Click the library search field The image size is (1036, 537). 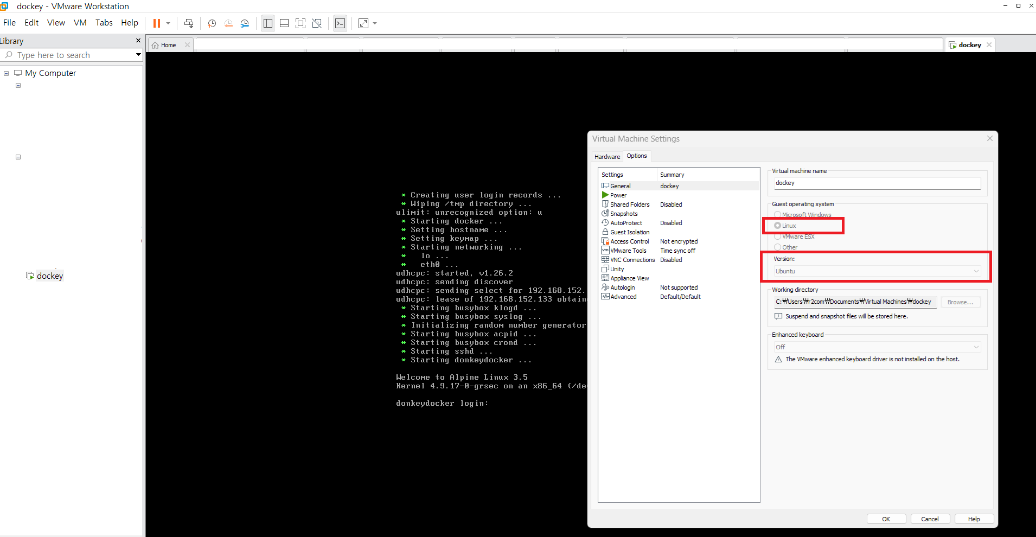(71, 55)
